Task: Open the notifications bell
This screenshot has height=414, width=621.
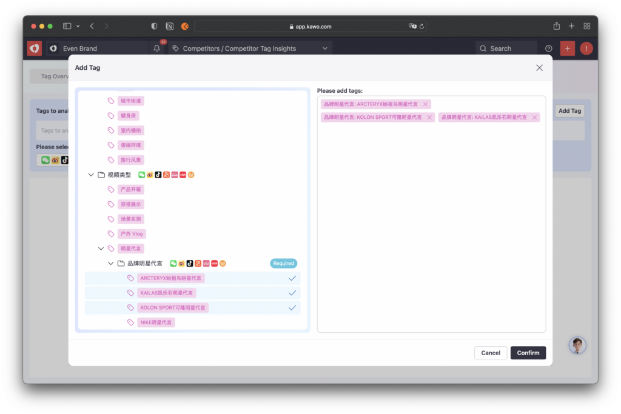Action: tap(157, 48)
